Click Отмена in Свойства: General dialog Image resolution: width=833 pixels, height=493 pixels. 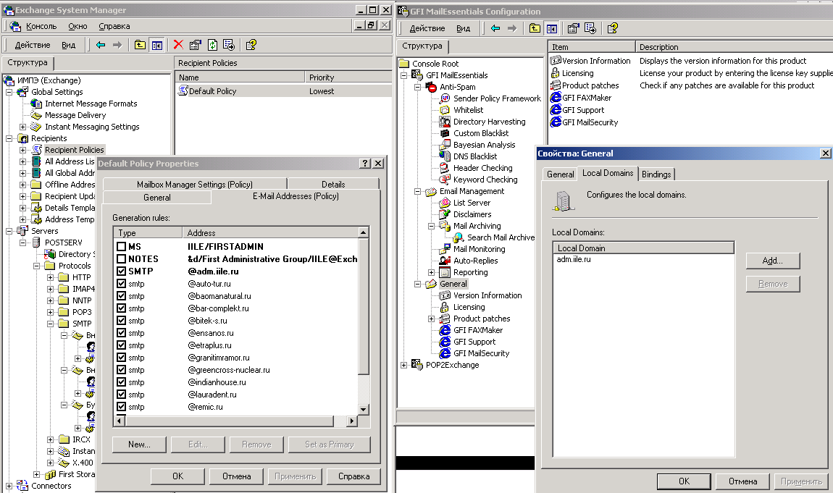coord(742,481)
